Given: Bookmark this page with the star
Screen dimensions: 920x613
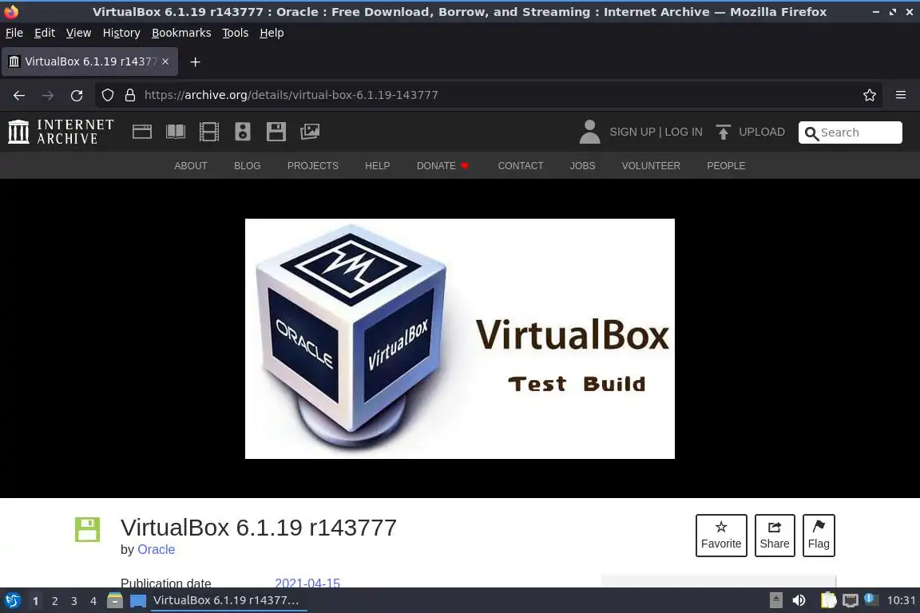Looking at the screenshot, I should 870,95.
